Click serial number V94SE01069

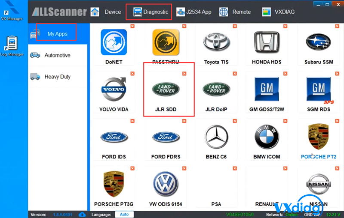coord(240,215)
